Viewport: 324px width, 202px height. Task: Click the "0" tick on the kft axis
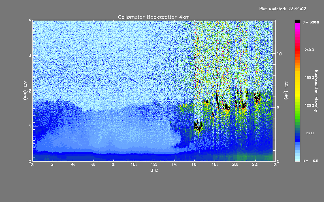pos(278,161)
